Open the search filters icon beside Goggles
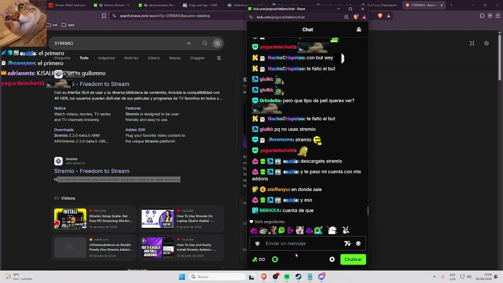The width and height of the screenshot is (503, 283). tap(219, 58)
